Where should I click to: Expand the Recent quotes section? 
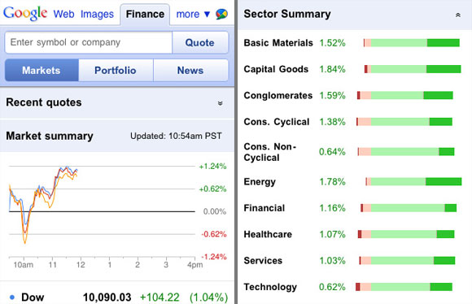click(221, 103)
